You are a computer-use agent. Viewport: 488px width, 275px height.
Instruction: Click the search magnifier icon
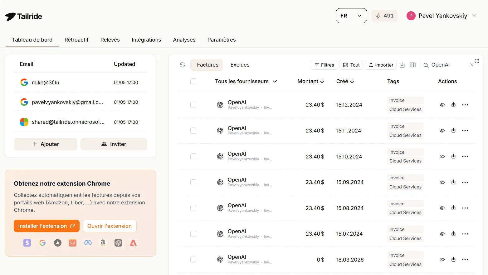(x=426, y=65)
